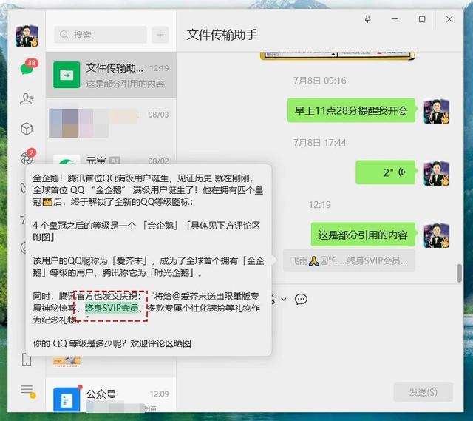Select the blurred conversation dated 08/03

click(x=111, y=122)
